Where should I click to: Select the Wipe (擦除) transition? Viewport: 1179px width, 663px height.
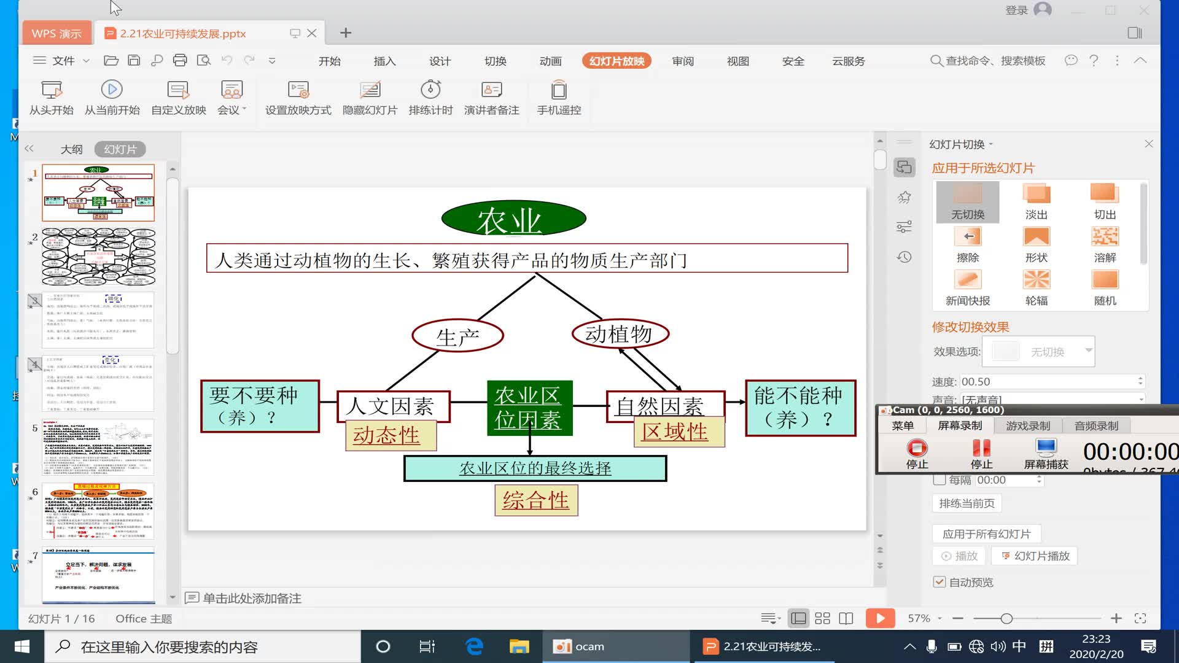tap(968, 245)
